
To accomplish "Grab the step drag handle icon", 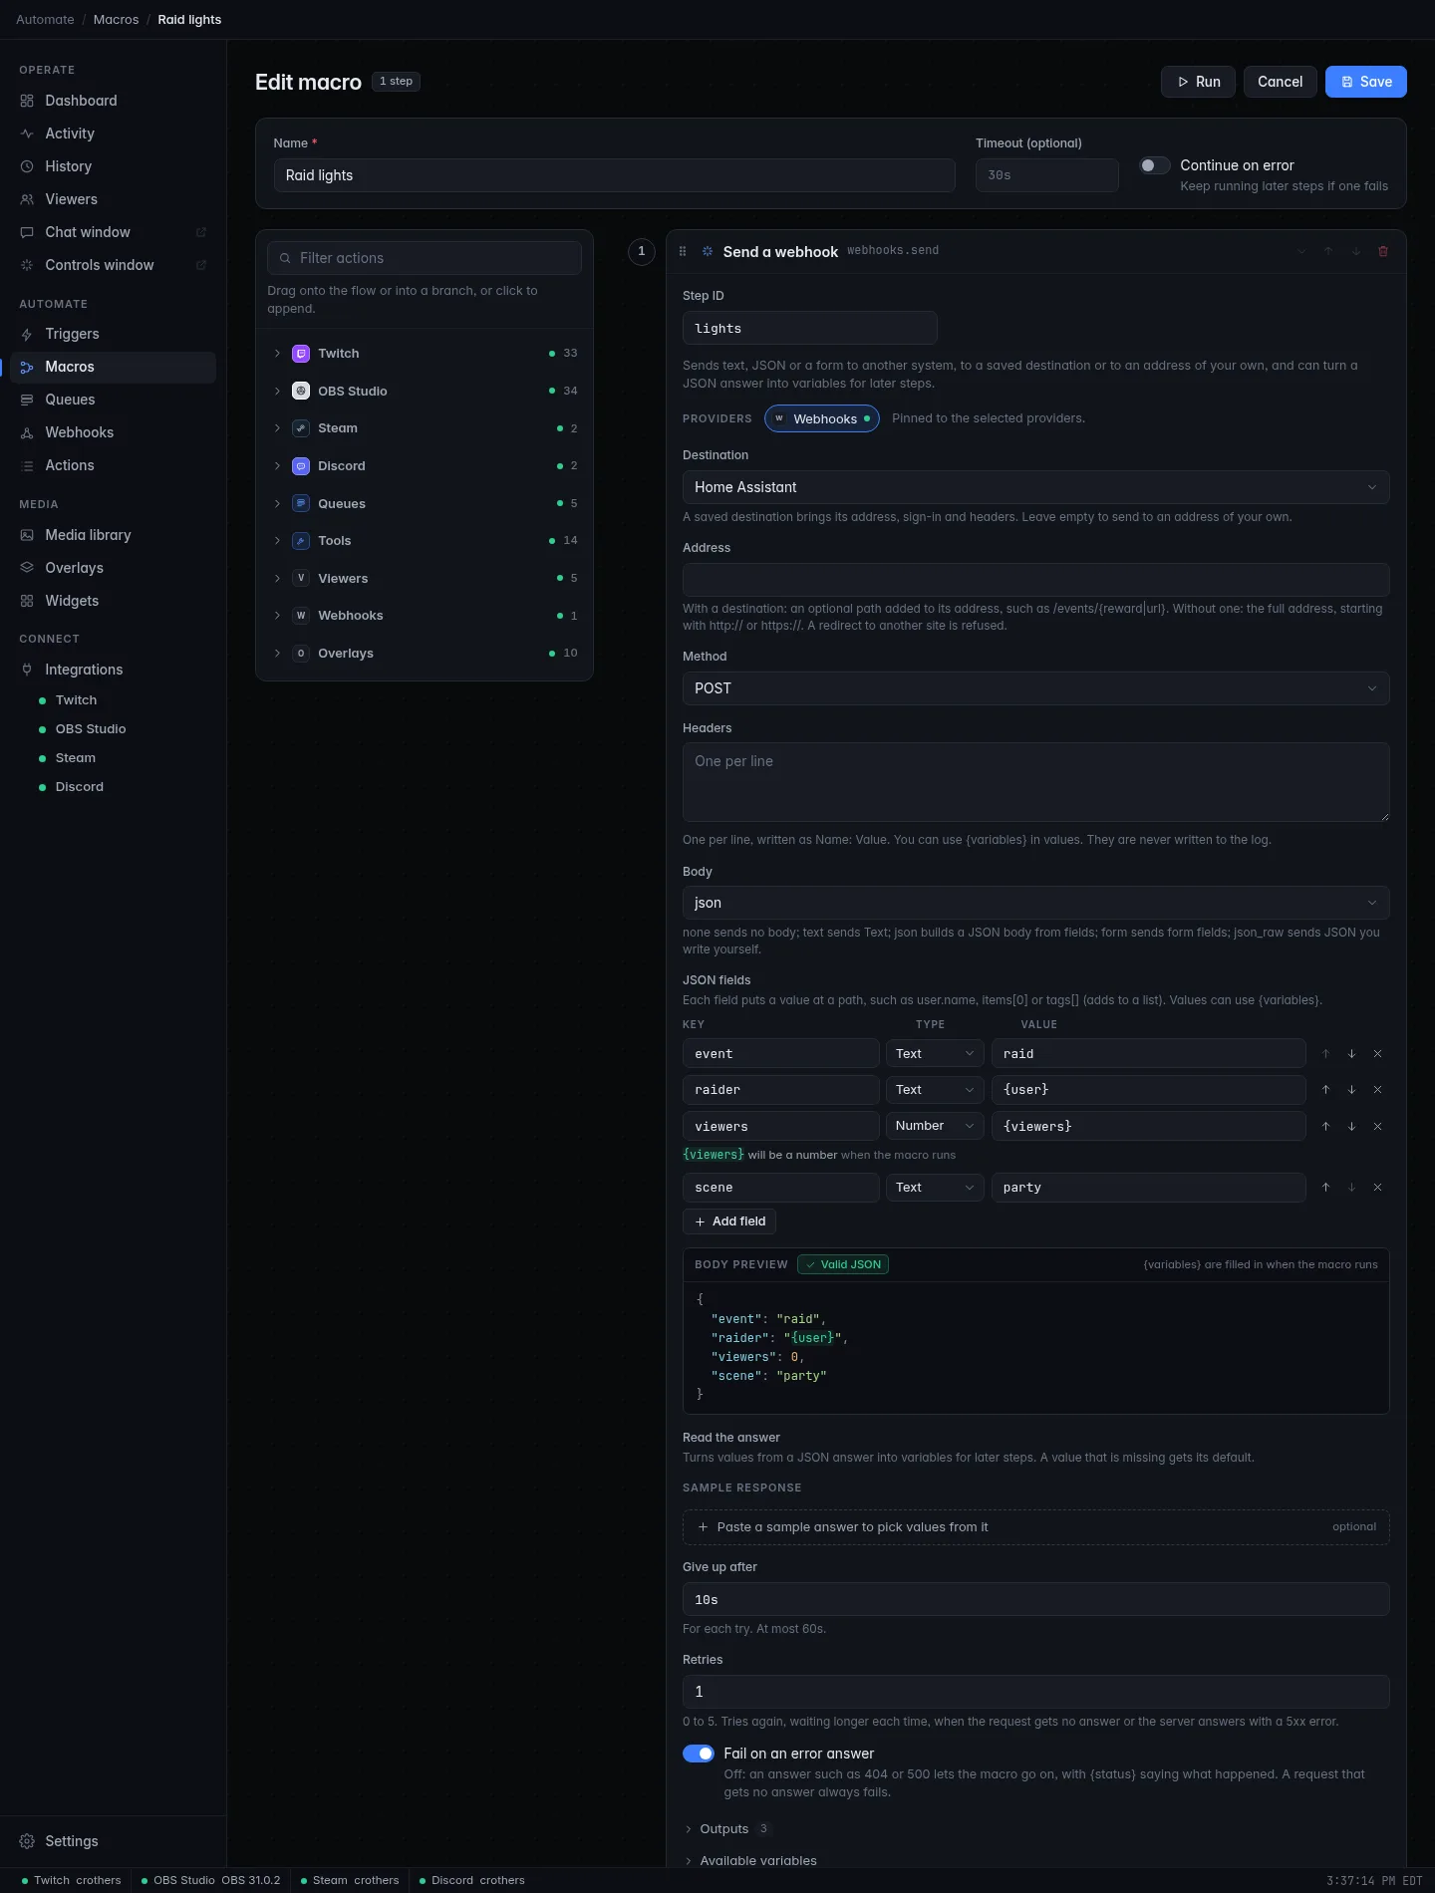I will point(683,251).
